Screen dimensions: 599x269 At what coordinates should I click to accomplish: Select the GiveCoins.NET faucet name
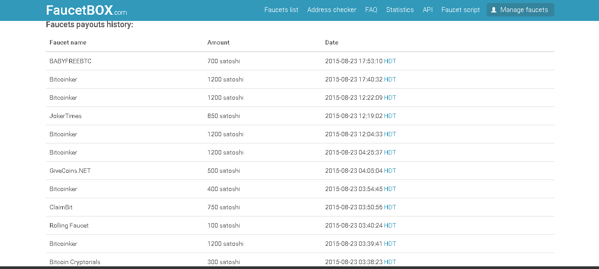point(70,171)
